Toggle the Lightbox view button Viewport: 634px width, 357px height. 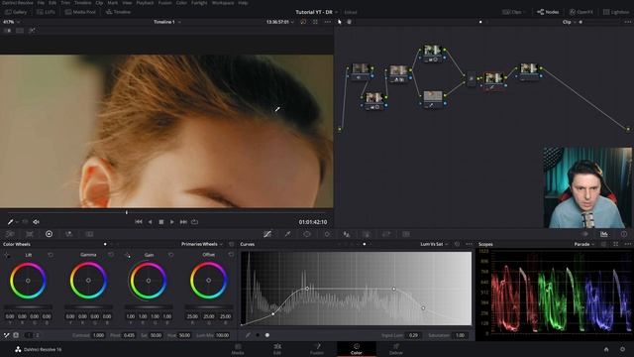(616, 12)
